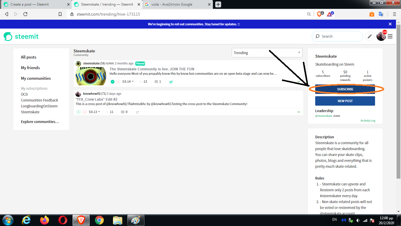Go back with the browser back arrow
This screenshot has height=226, width=401.
point(6,14)
